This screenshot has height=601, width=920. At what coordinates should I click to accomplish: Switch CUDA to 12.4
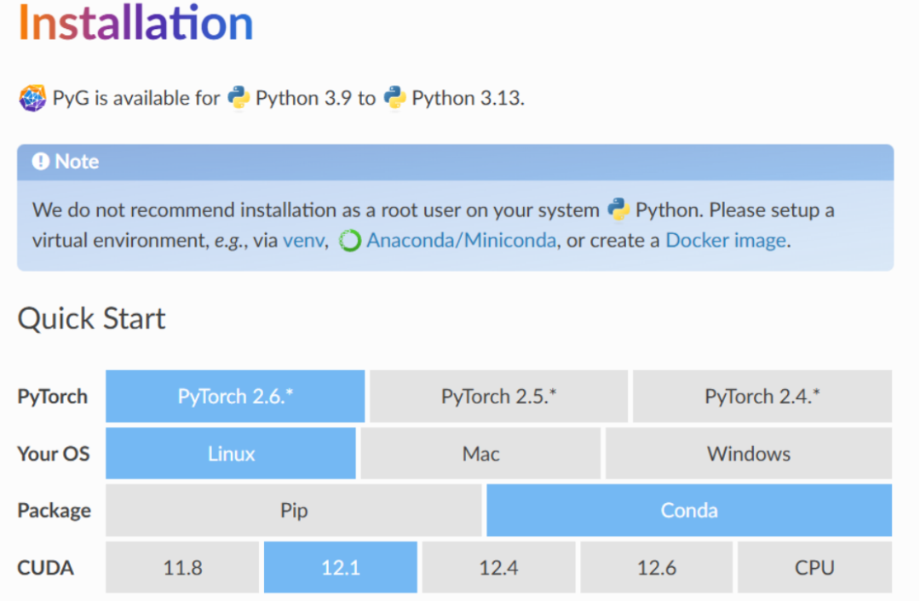(x=498, y=567)
